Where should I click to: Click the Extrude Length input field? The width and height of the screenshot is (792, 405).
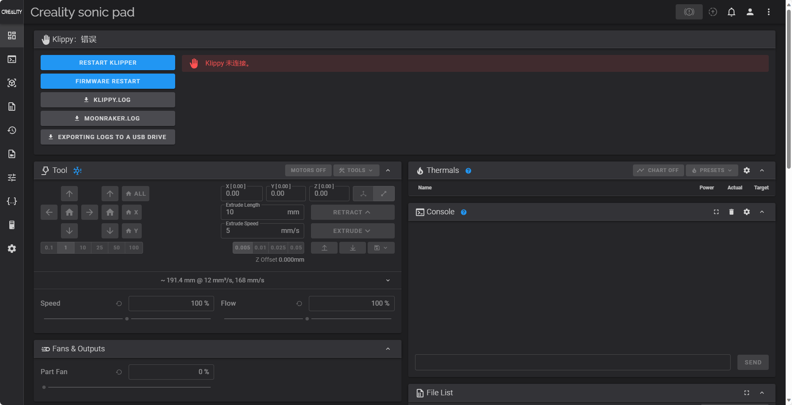pos(262,212)
